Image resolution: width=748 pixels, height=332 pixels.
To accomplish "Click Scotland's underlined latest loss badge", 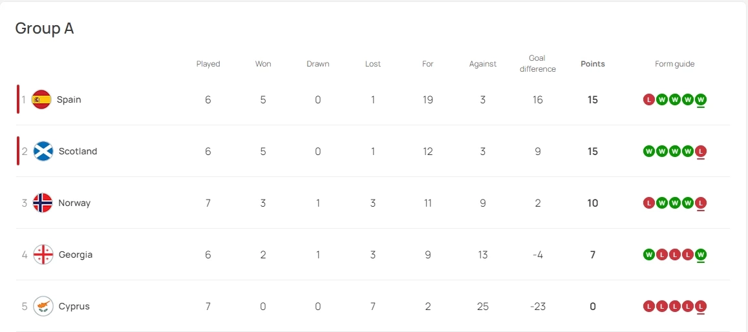I will point(701,151).
